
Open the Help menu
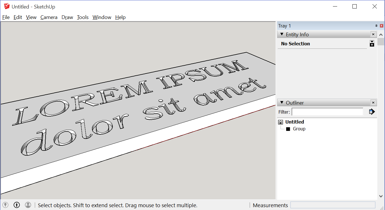coord(120,17)
